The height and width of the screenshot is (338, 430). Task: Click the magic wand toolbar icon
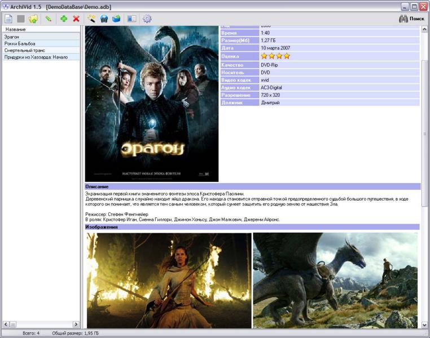pos(91,19)
